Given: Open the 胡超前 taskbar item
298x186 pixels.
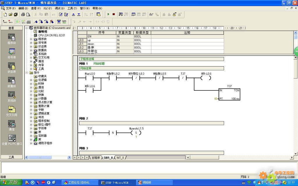Looking at the screenshot, I should click(x=154, y=183).
